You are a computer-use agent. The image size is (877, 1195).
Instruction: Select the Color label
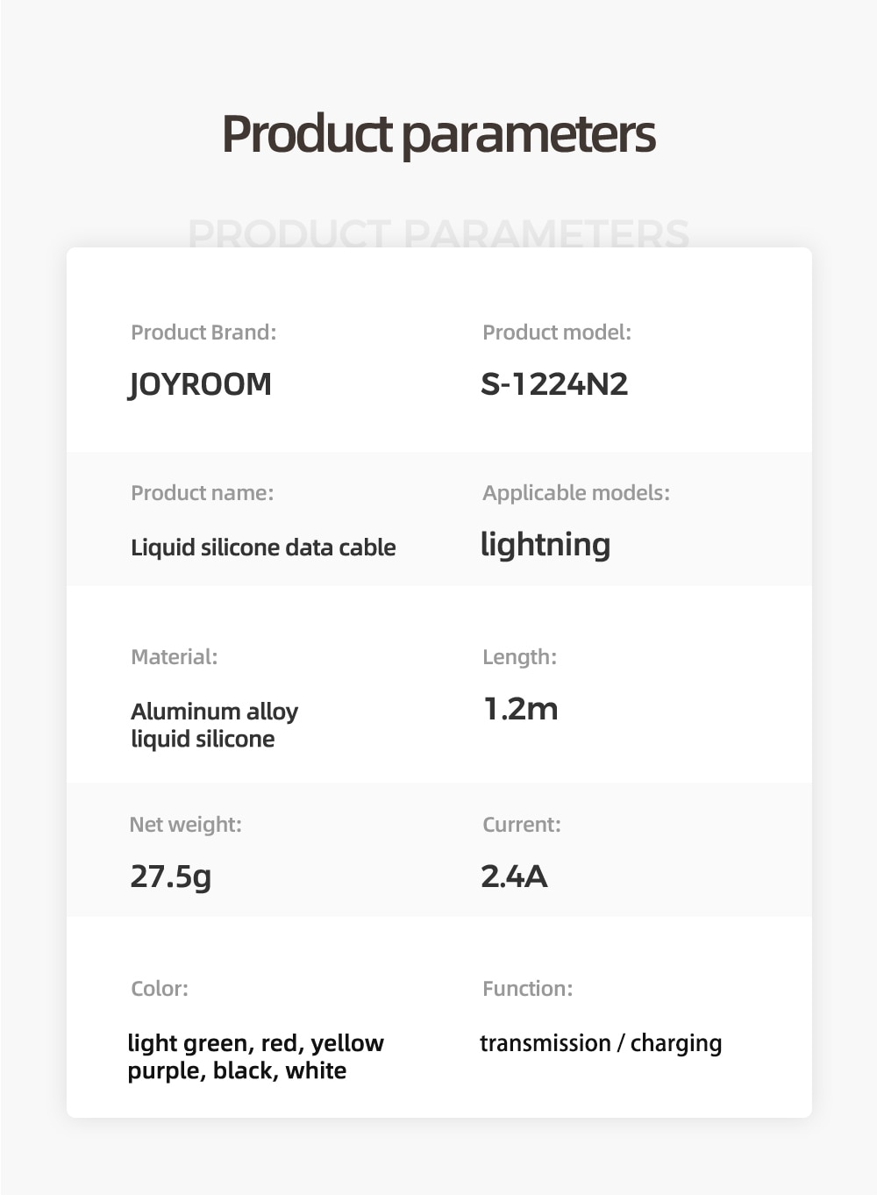[x=160, y=989]
